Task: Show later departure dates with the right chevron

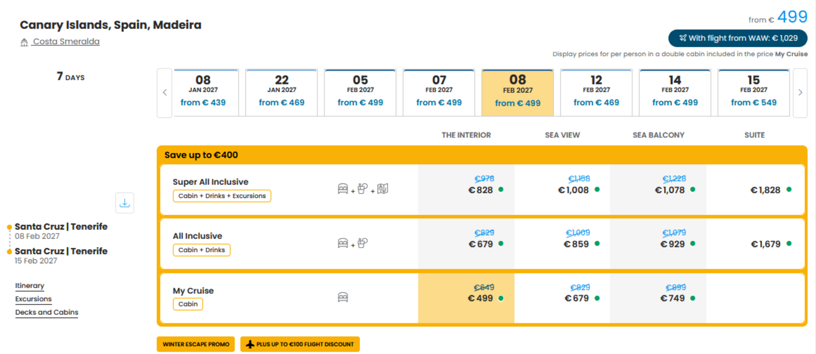Action: pos(800,92)
